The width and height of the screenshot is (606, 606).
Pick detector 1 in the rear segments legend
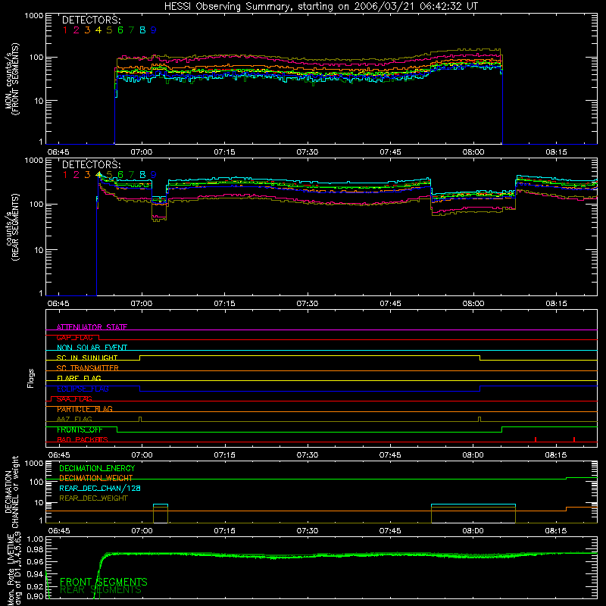point(65,175)
